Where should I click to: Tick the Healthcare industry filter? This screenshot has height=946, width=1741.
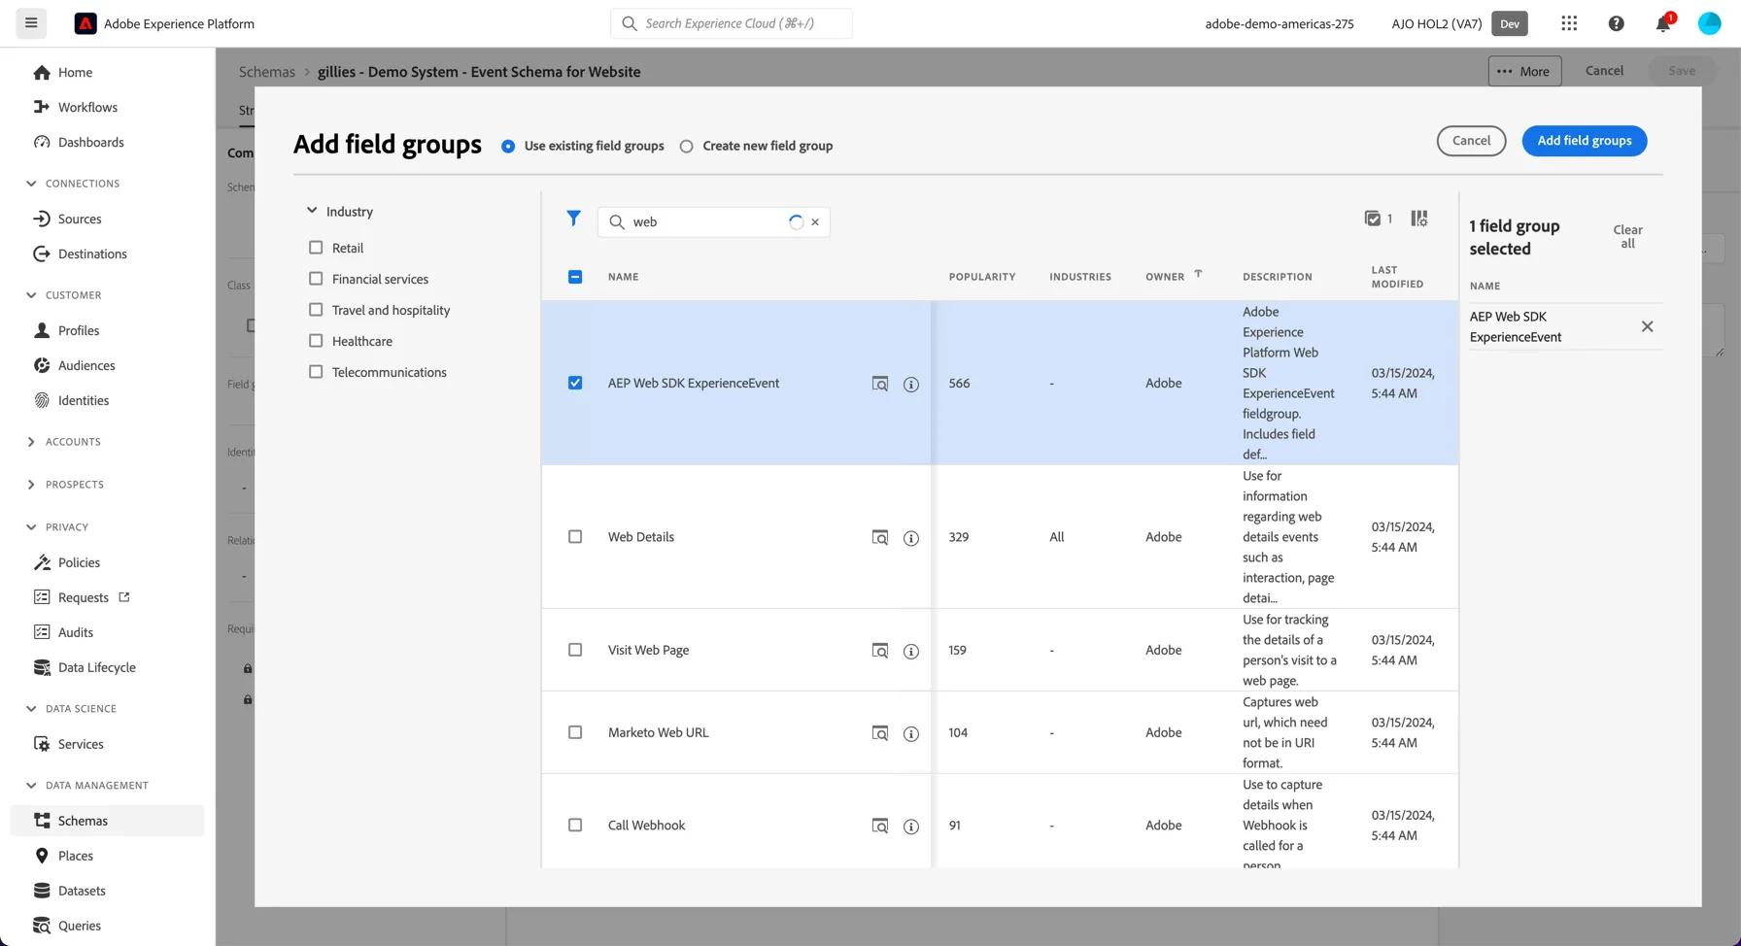coord(316,341)
